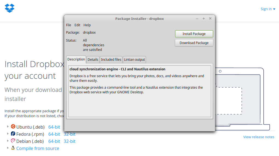Viewport: 279px width, 156px height.
Task: Download the Fedora 64-bit package
Action: (x=54, y=134)
